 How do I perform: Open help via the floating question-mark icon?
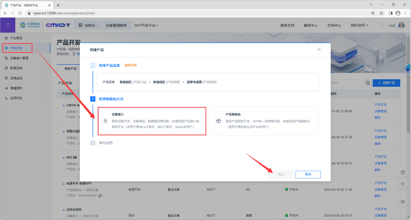(403, 172)
